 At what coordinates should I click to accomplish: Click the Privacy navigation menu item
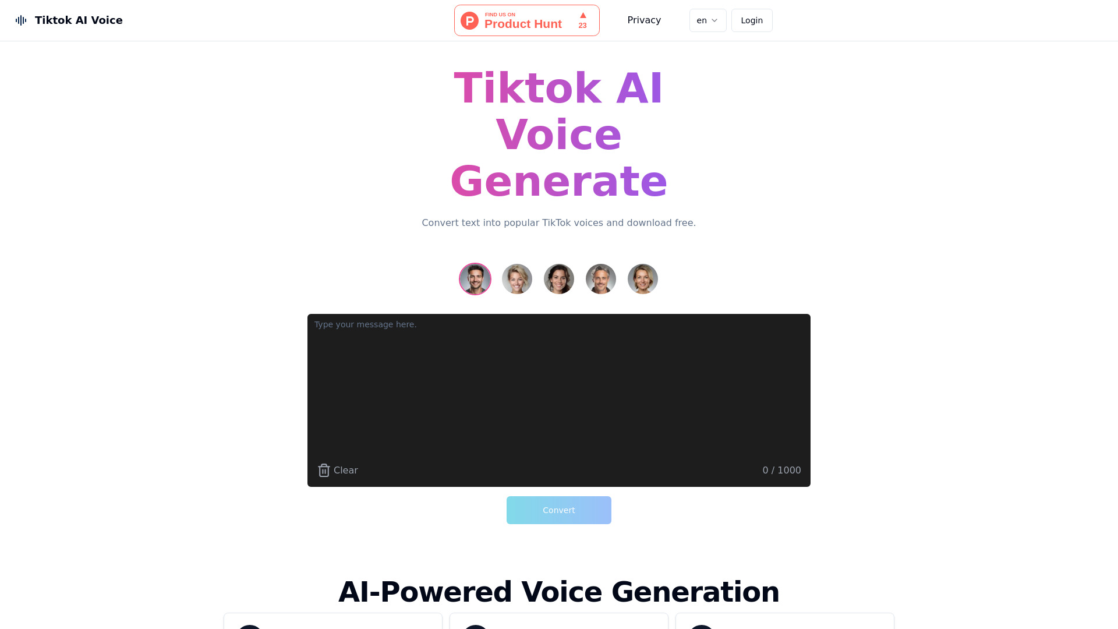coord(644,19)
